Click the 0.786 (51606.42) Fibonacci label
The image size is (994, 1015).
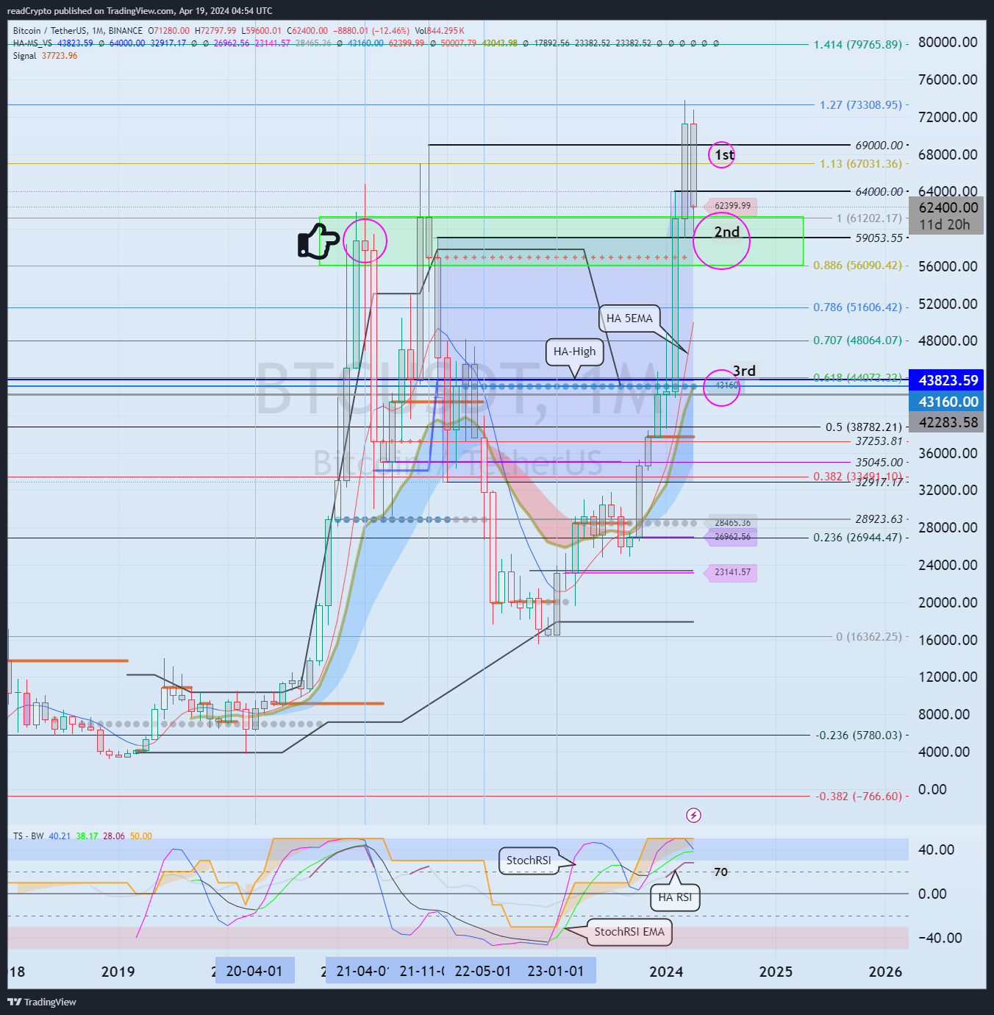[x=857, y=307]
